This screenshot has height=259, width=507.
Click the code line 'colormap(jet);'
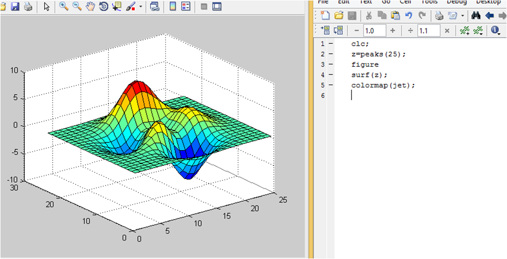[383, 85]
